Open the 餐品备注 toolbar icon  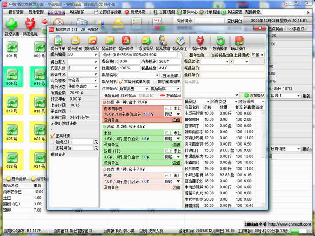click(180, 42)
